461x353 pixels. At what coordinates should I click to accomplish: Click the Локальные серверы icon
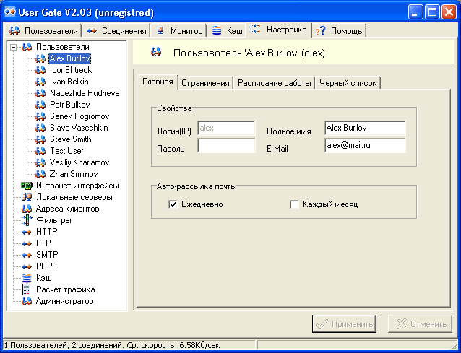(x=27, y=197)
